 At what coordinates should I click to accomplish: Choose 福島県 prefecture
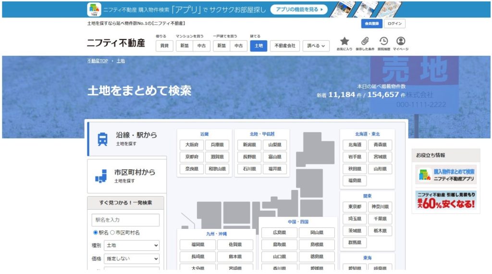point(355,180)
